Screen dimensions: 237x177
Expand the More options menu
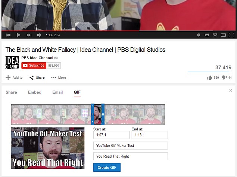[x=59, y=78]
